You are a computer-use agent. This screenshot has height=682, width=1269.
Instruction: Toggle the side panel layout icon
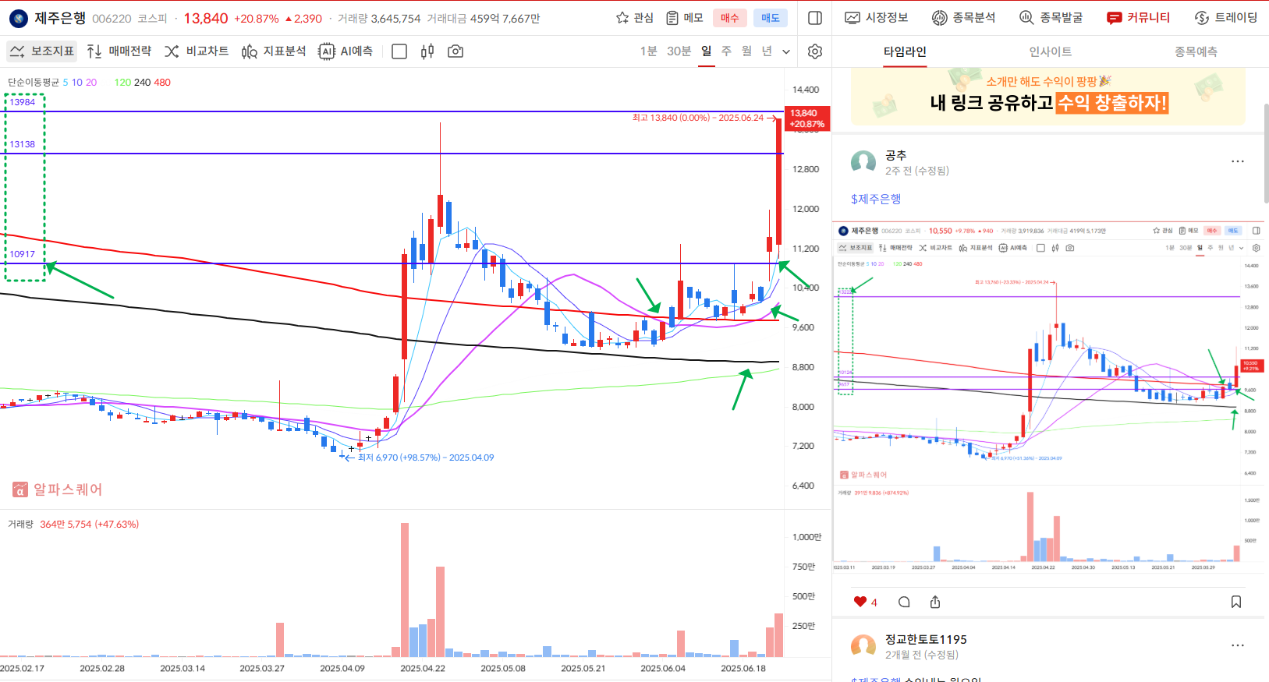point(815,18)
